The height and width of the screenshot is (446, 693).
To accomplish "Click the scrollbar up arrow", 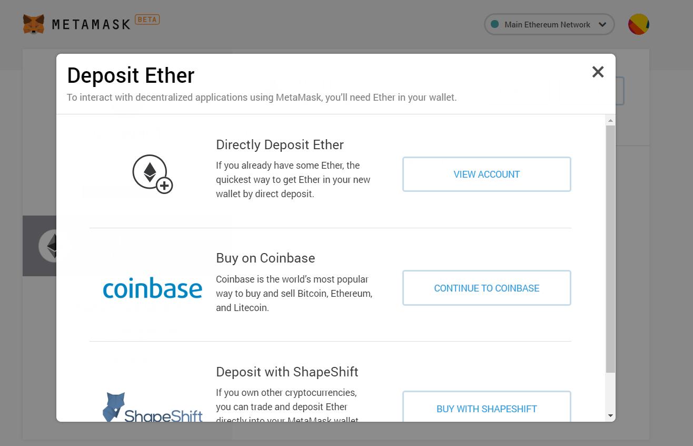I will (x=610, y=121).
